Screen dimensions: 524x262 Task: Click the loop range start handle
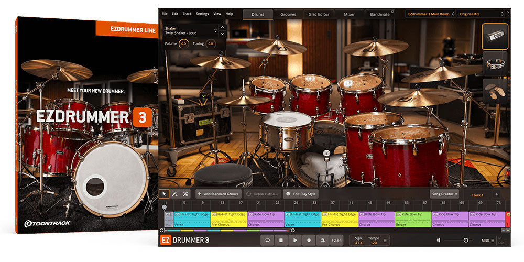click(162, 230)
